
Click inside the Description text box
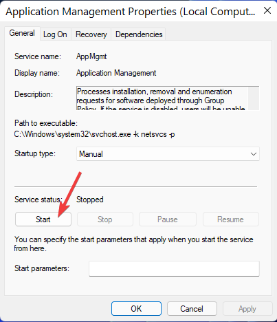click(x=162, y=98)
